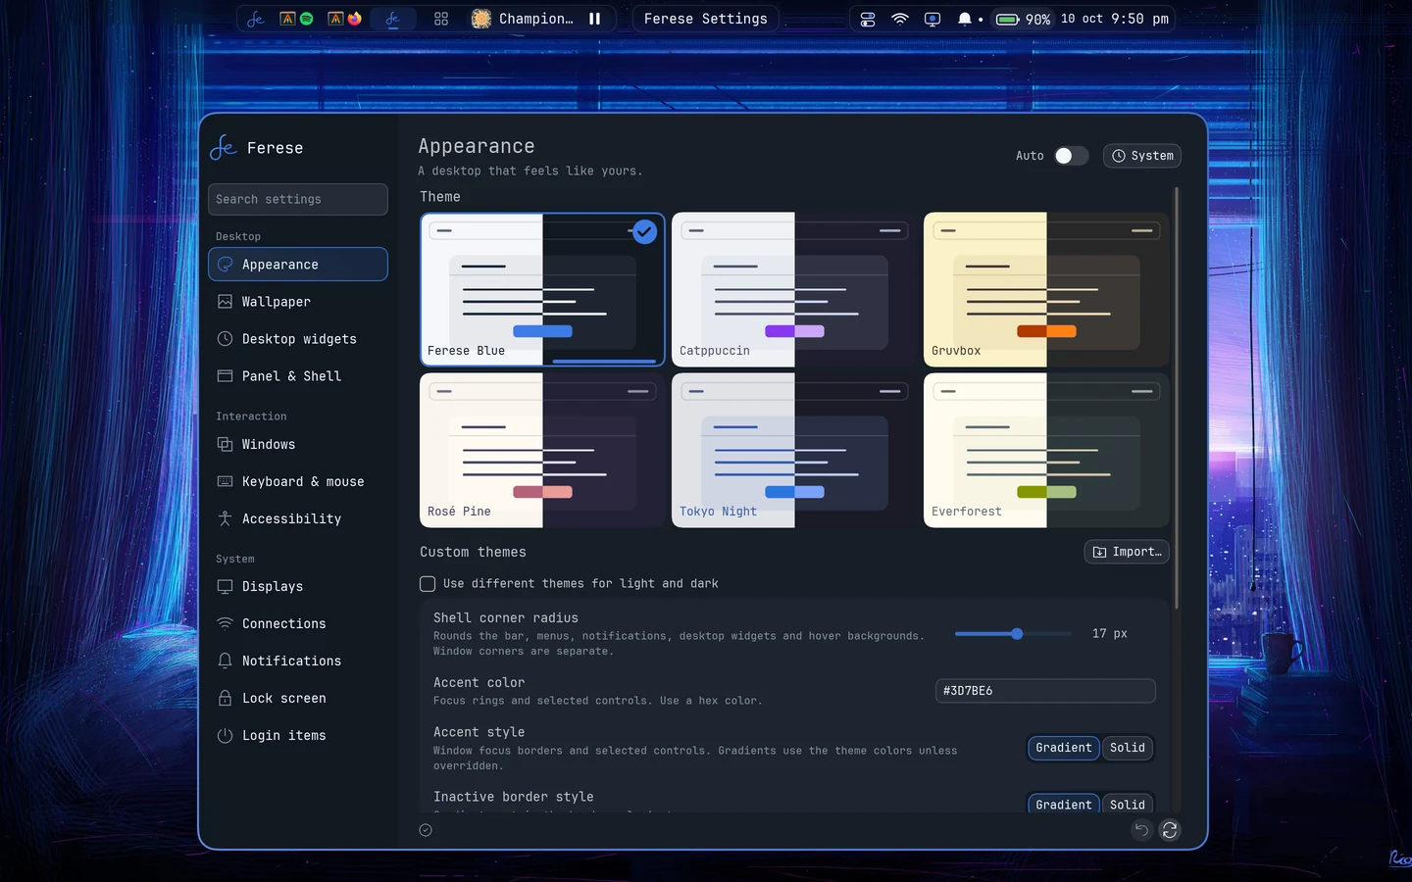Open Panel & Shell settings
The image size is (1412, 882).
pyautogui.click(x=298, y=376)
